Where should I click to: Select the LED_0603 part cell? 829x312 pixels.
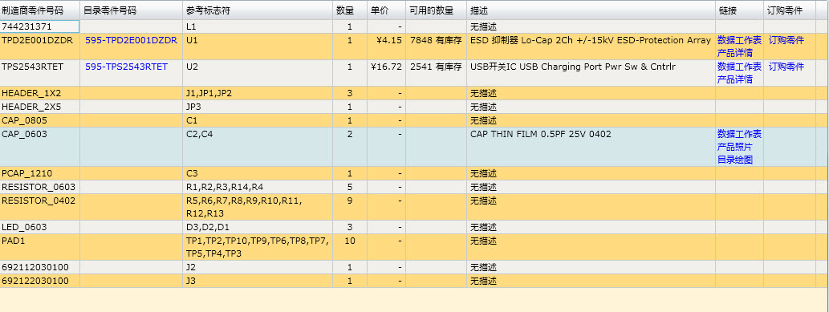(x=40, y=228)
